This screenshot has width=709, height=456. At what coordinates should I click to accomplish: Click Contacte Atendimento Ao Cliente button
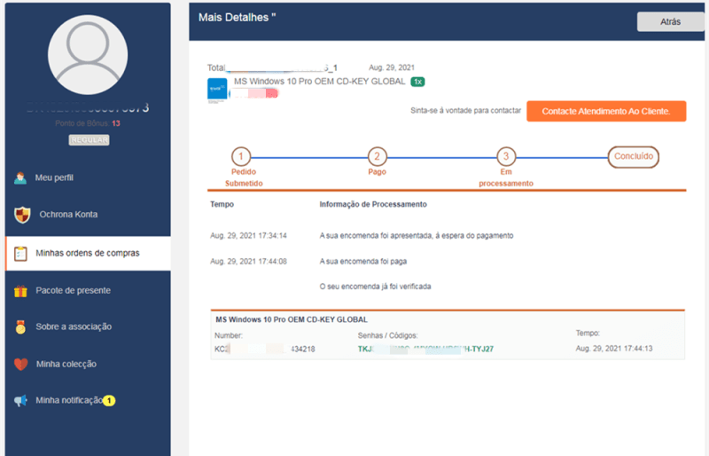point(606,112)
